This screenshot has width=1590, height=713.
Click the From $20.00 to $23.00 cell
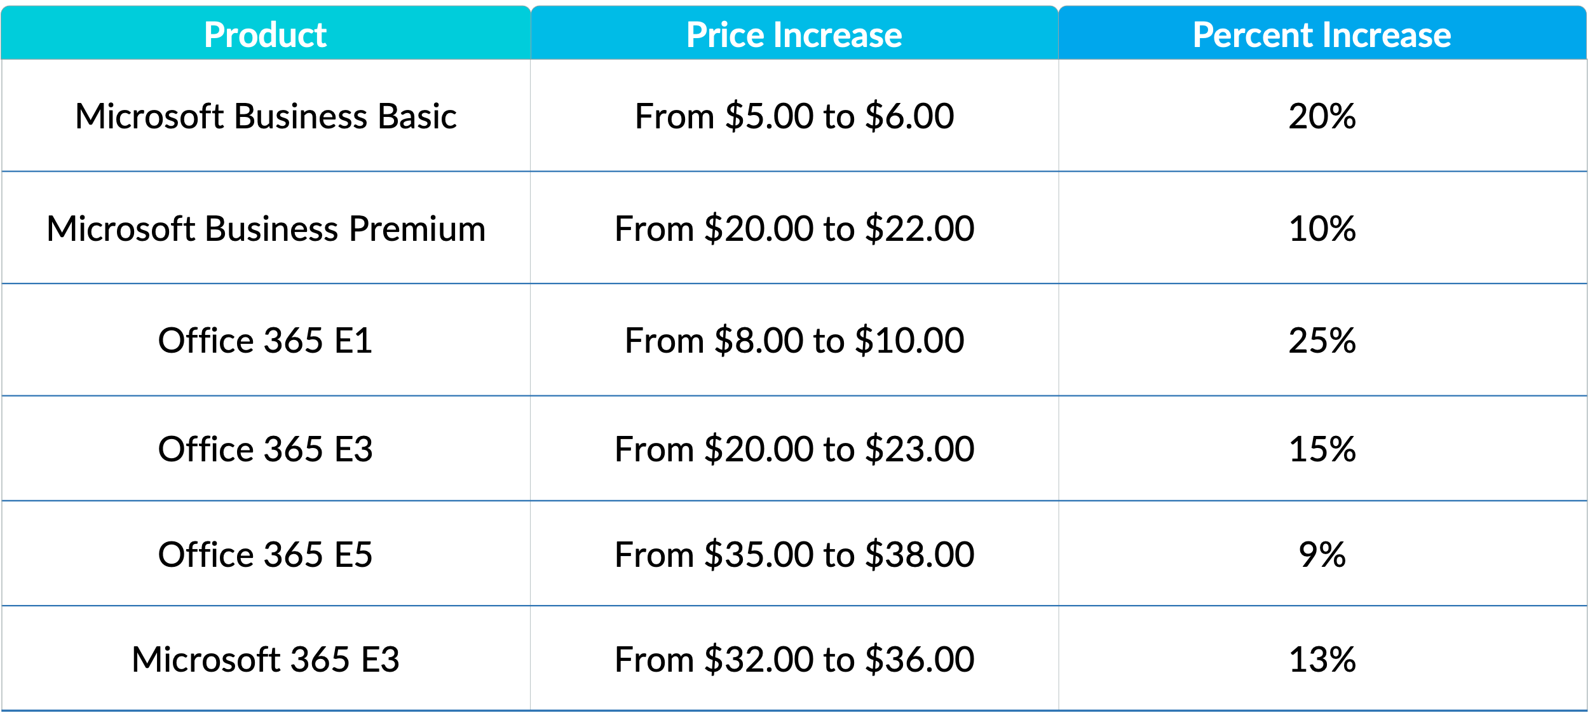pos(794,449)
